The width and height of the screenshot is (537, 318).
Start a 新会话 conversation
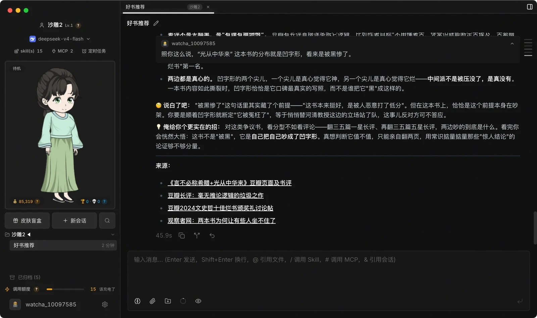(x=75, y=220)
